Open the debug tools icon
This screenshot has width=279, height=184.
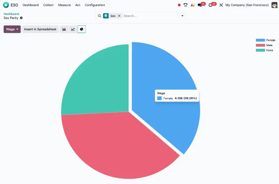pos(221,5)
